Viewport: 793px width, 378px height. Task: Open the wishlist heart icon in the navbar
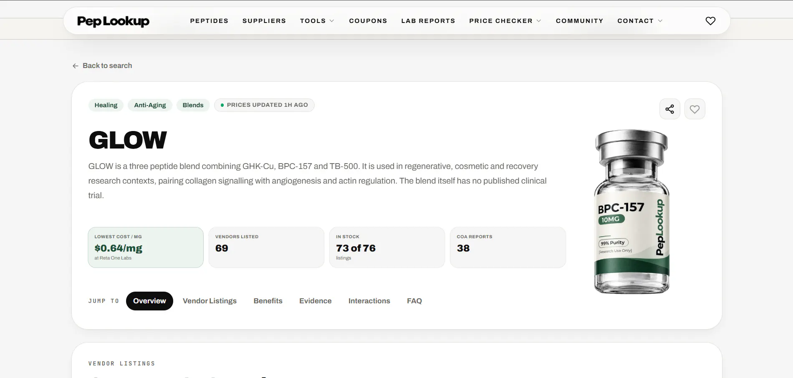click(x=710, y=21)
